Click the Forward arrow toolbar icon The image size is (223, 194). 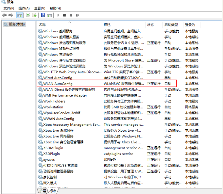[11, 15]
